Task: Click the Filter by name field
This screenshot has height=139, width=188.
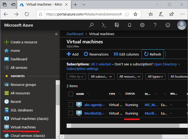Action: tap(76, 77)
